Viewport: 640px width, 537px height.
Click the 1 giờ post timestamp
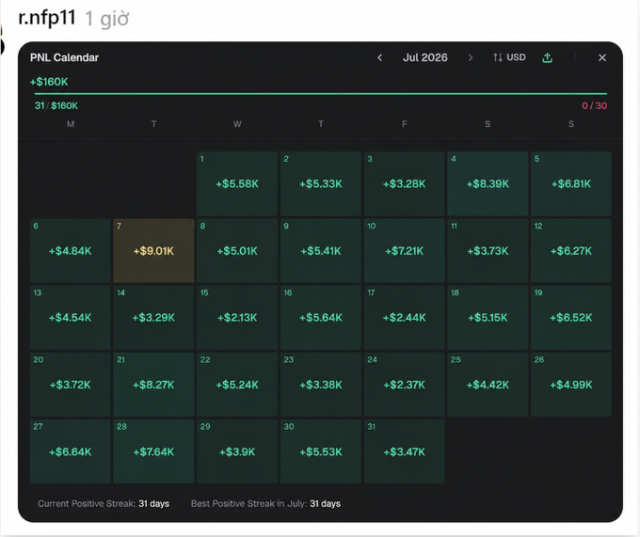[107, 19]
